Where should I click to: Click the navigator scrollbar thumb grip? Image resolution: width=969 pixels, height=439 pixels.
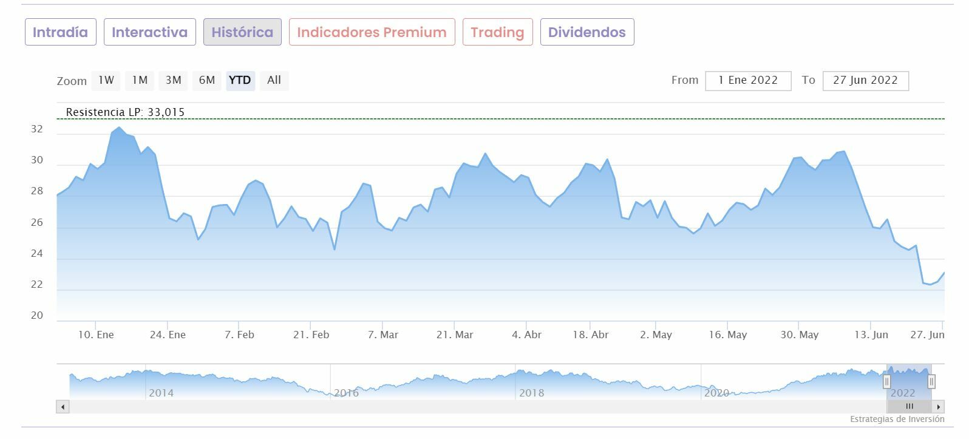[x=909, y=407]
